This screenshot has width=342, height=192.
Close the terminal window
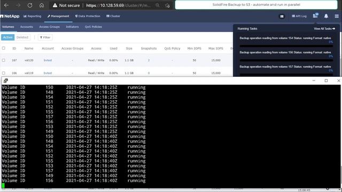coord(338,81)
